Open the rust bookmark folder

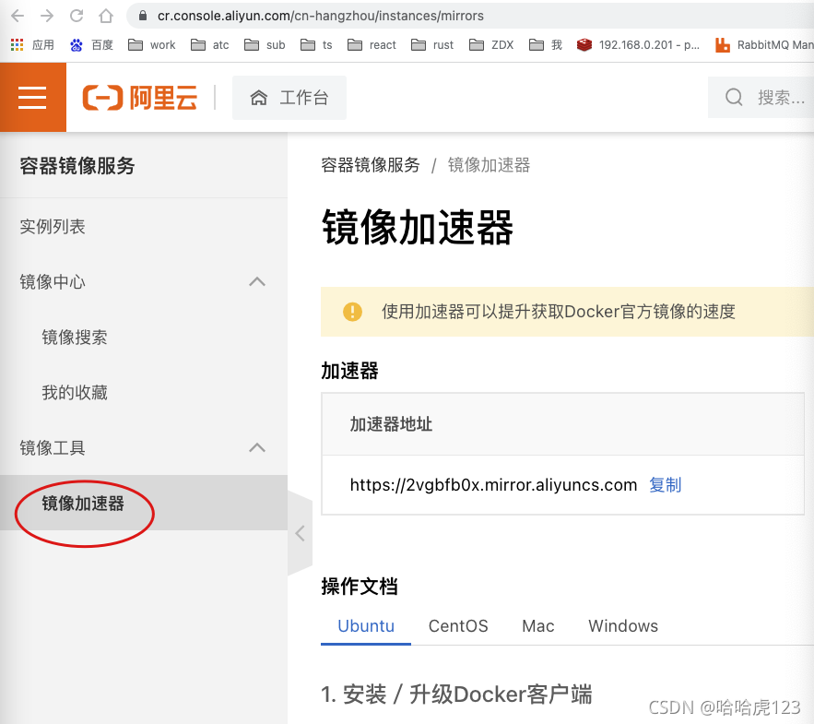[x=432, y=45]
